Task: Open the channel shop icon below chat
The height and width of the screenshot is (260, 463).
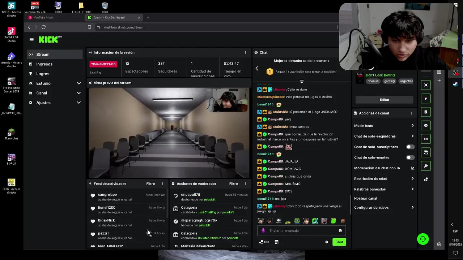Action: [x=276, y=242]
